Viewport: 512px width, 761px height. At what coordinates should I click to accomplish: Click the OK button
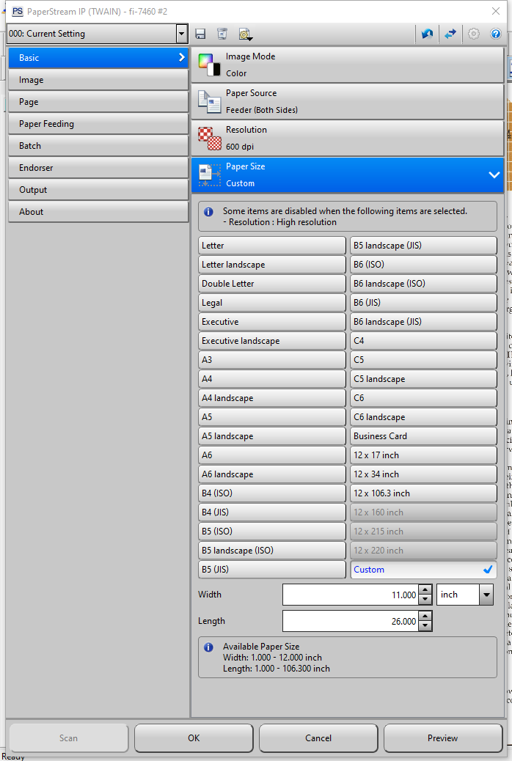[194, 738]
